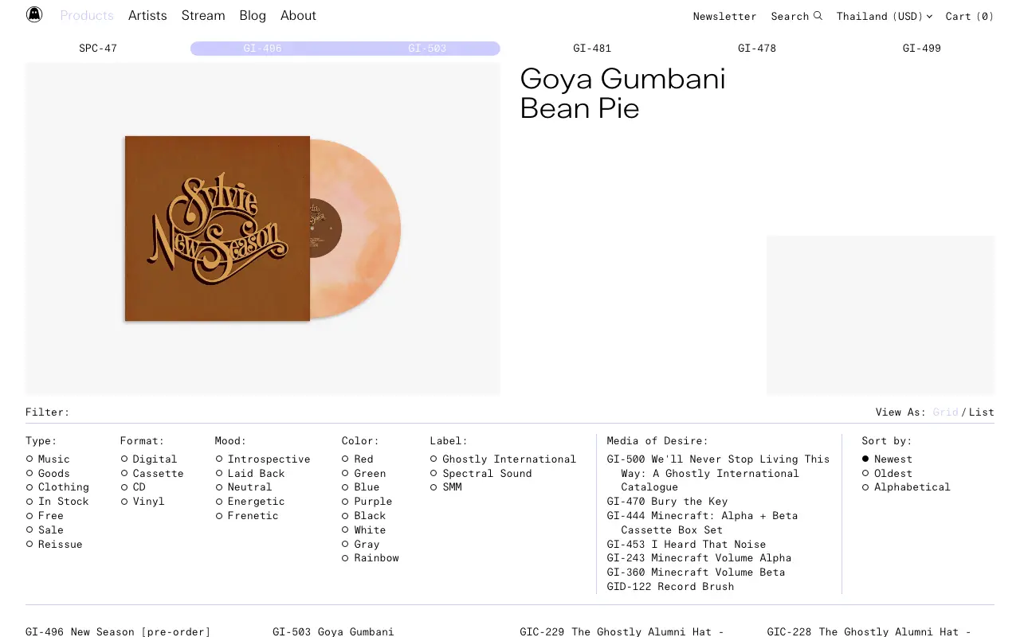Select the GI-481 carousel tab
Screen dimensions: 1020x637
(592, 49)
